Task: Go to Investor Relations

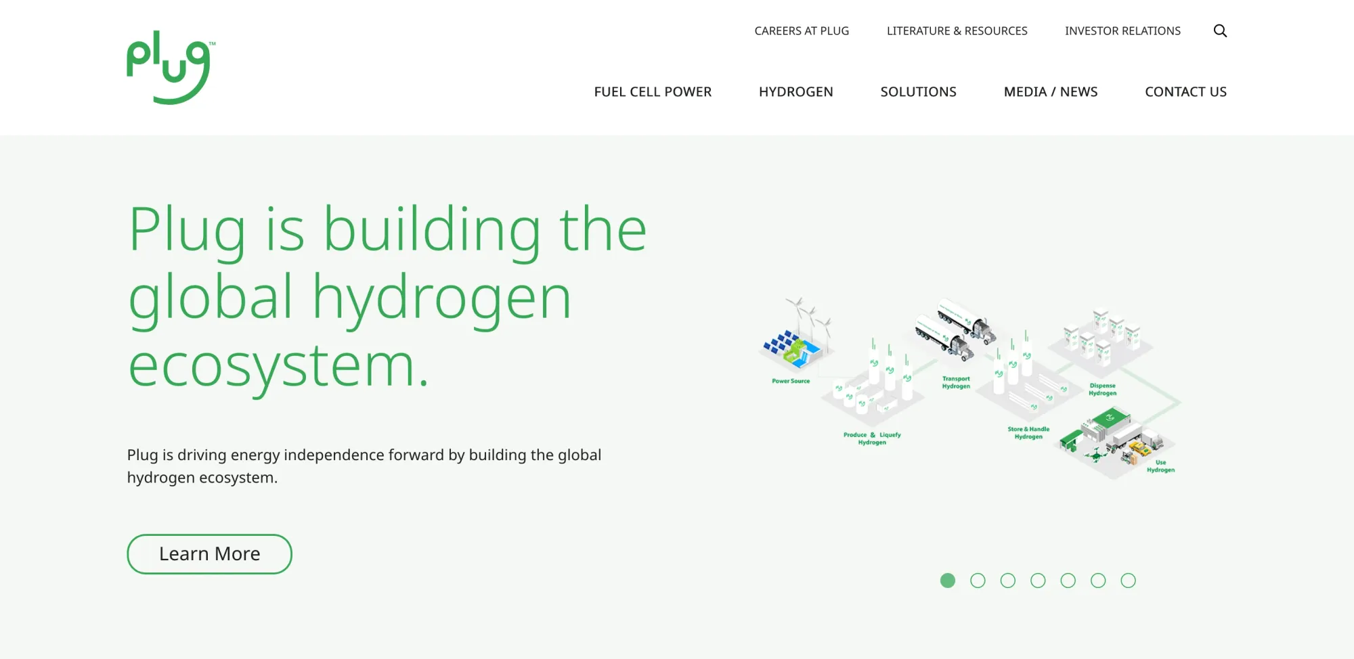Action: [1122, 31]
